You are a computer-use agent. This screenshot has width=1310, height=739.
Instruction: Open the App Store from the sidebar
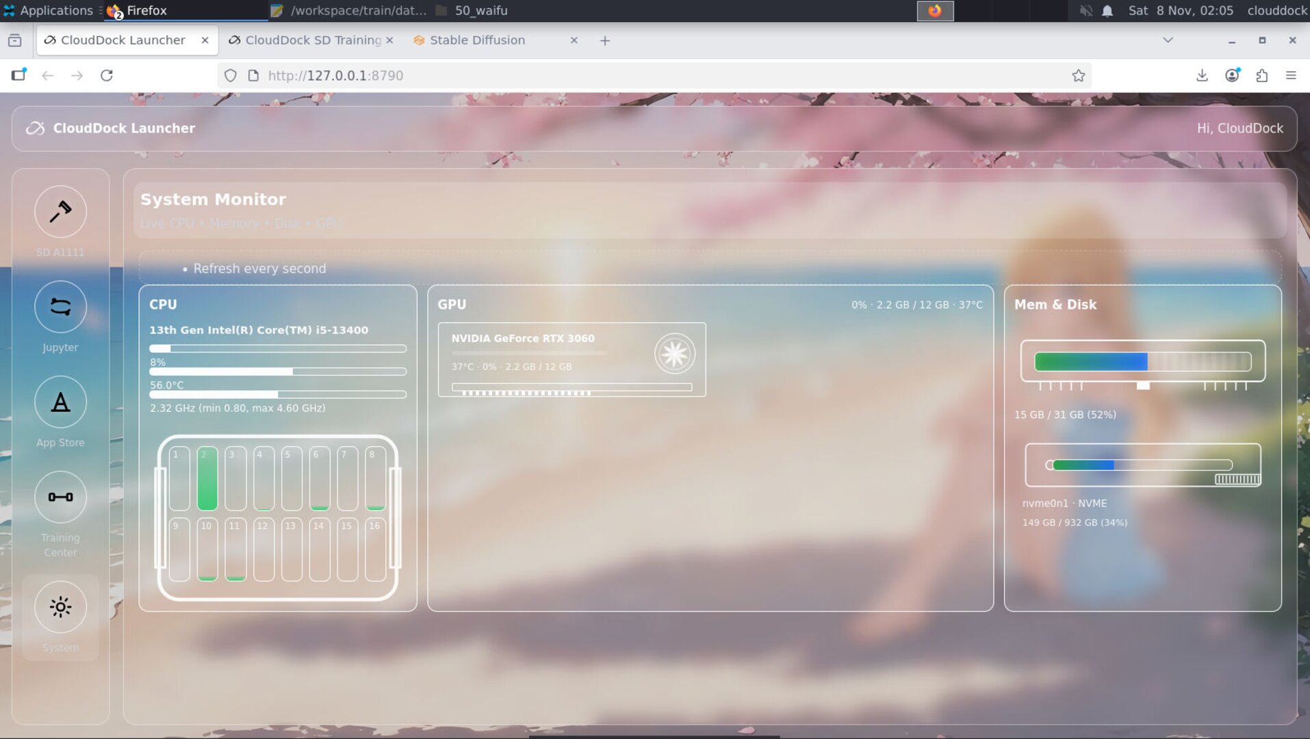coord(60,402)
